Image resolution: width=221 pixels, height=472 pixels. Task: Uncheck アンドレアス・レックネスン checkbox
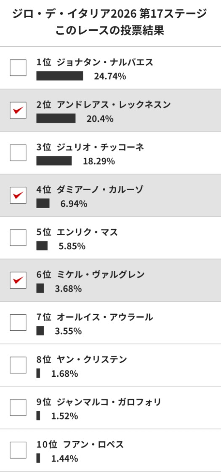click(x=18, y=110)
